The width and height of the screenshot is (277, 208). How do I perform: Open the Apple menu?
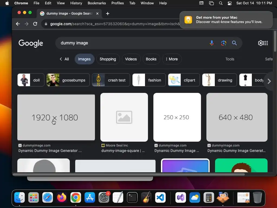[x=7, y=3]
